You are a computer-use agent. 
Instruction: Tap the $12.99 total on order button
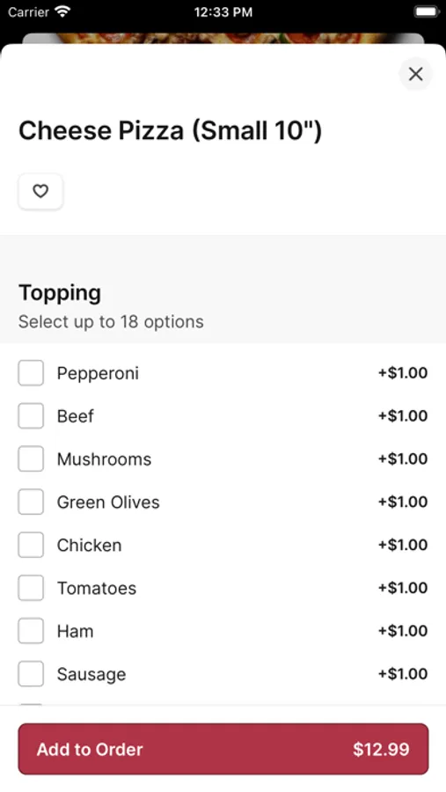pyautogui.click(x=381, y=749)
